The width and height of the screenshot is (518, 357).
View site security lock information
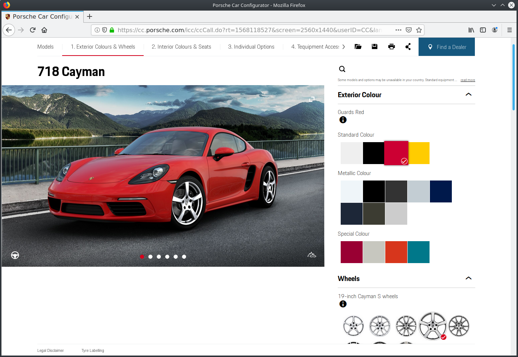click(112, 30)
